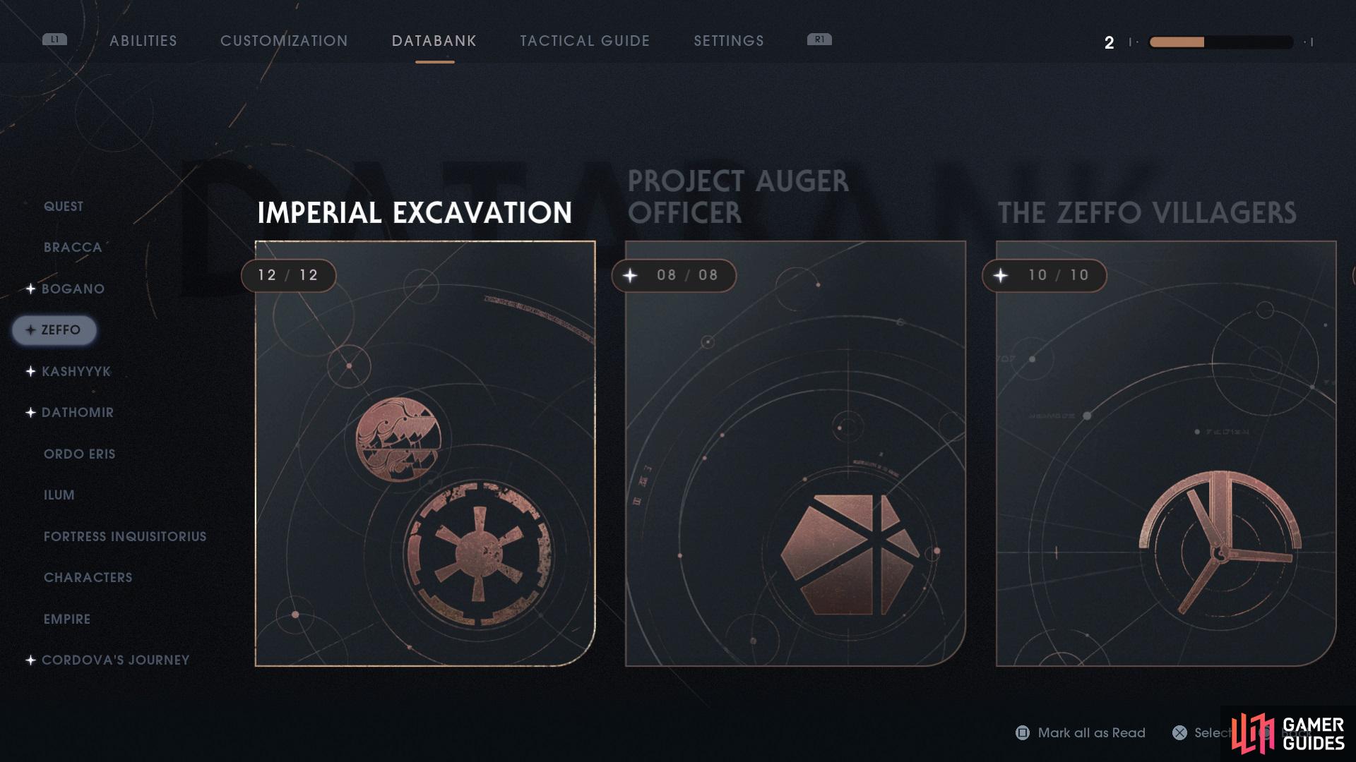Switch to the Abilities tab
The width and height of the screenshot is (1356, 762).
click(x=143, y=41)
